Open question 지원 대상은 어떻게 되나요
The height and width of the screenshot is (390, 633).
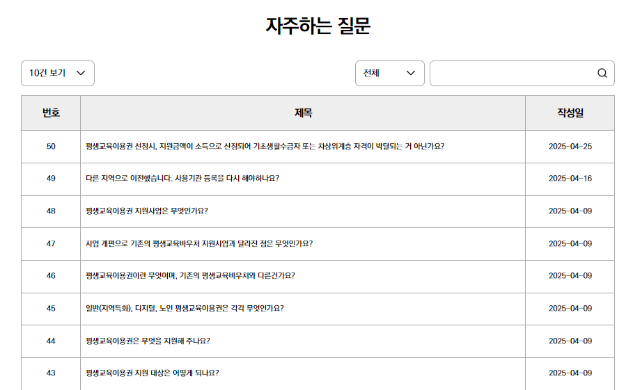click(x=153, y=373)
